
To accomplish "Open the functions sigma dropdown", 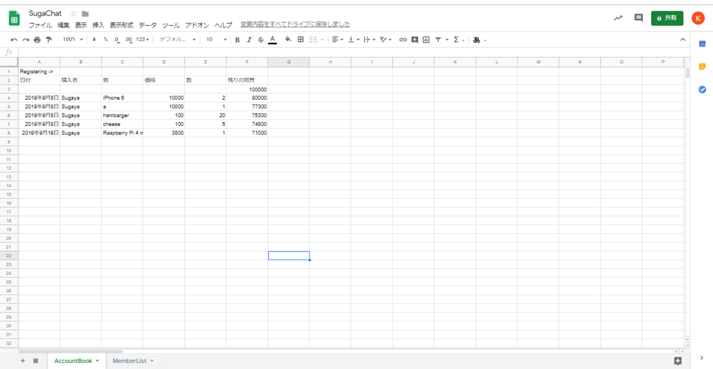I will pos(459,40).
